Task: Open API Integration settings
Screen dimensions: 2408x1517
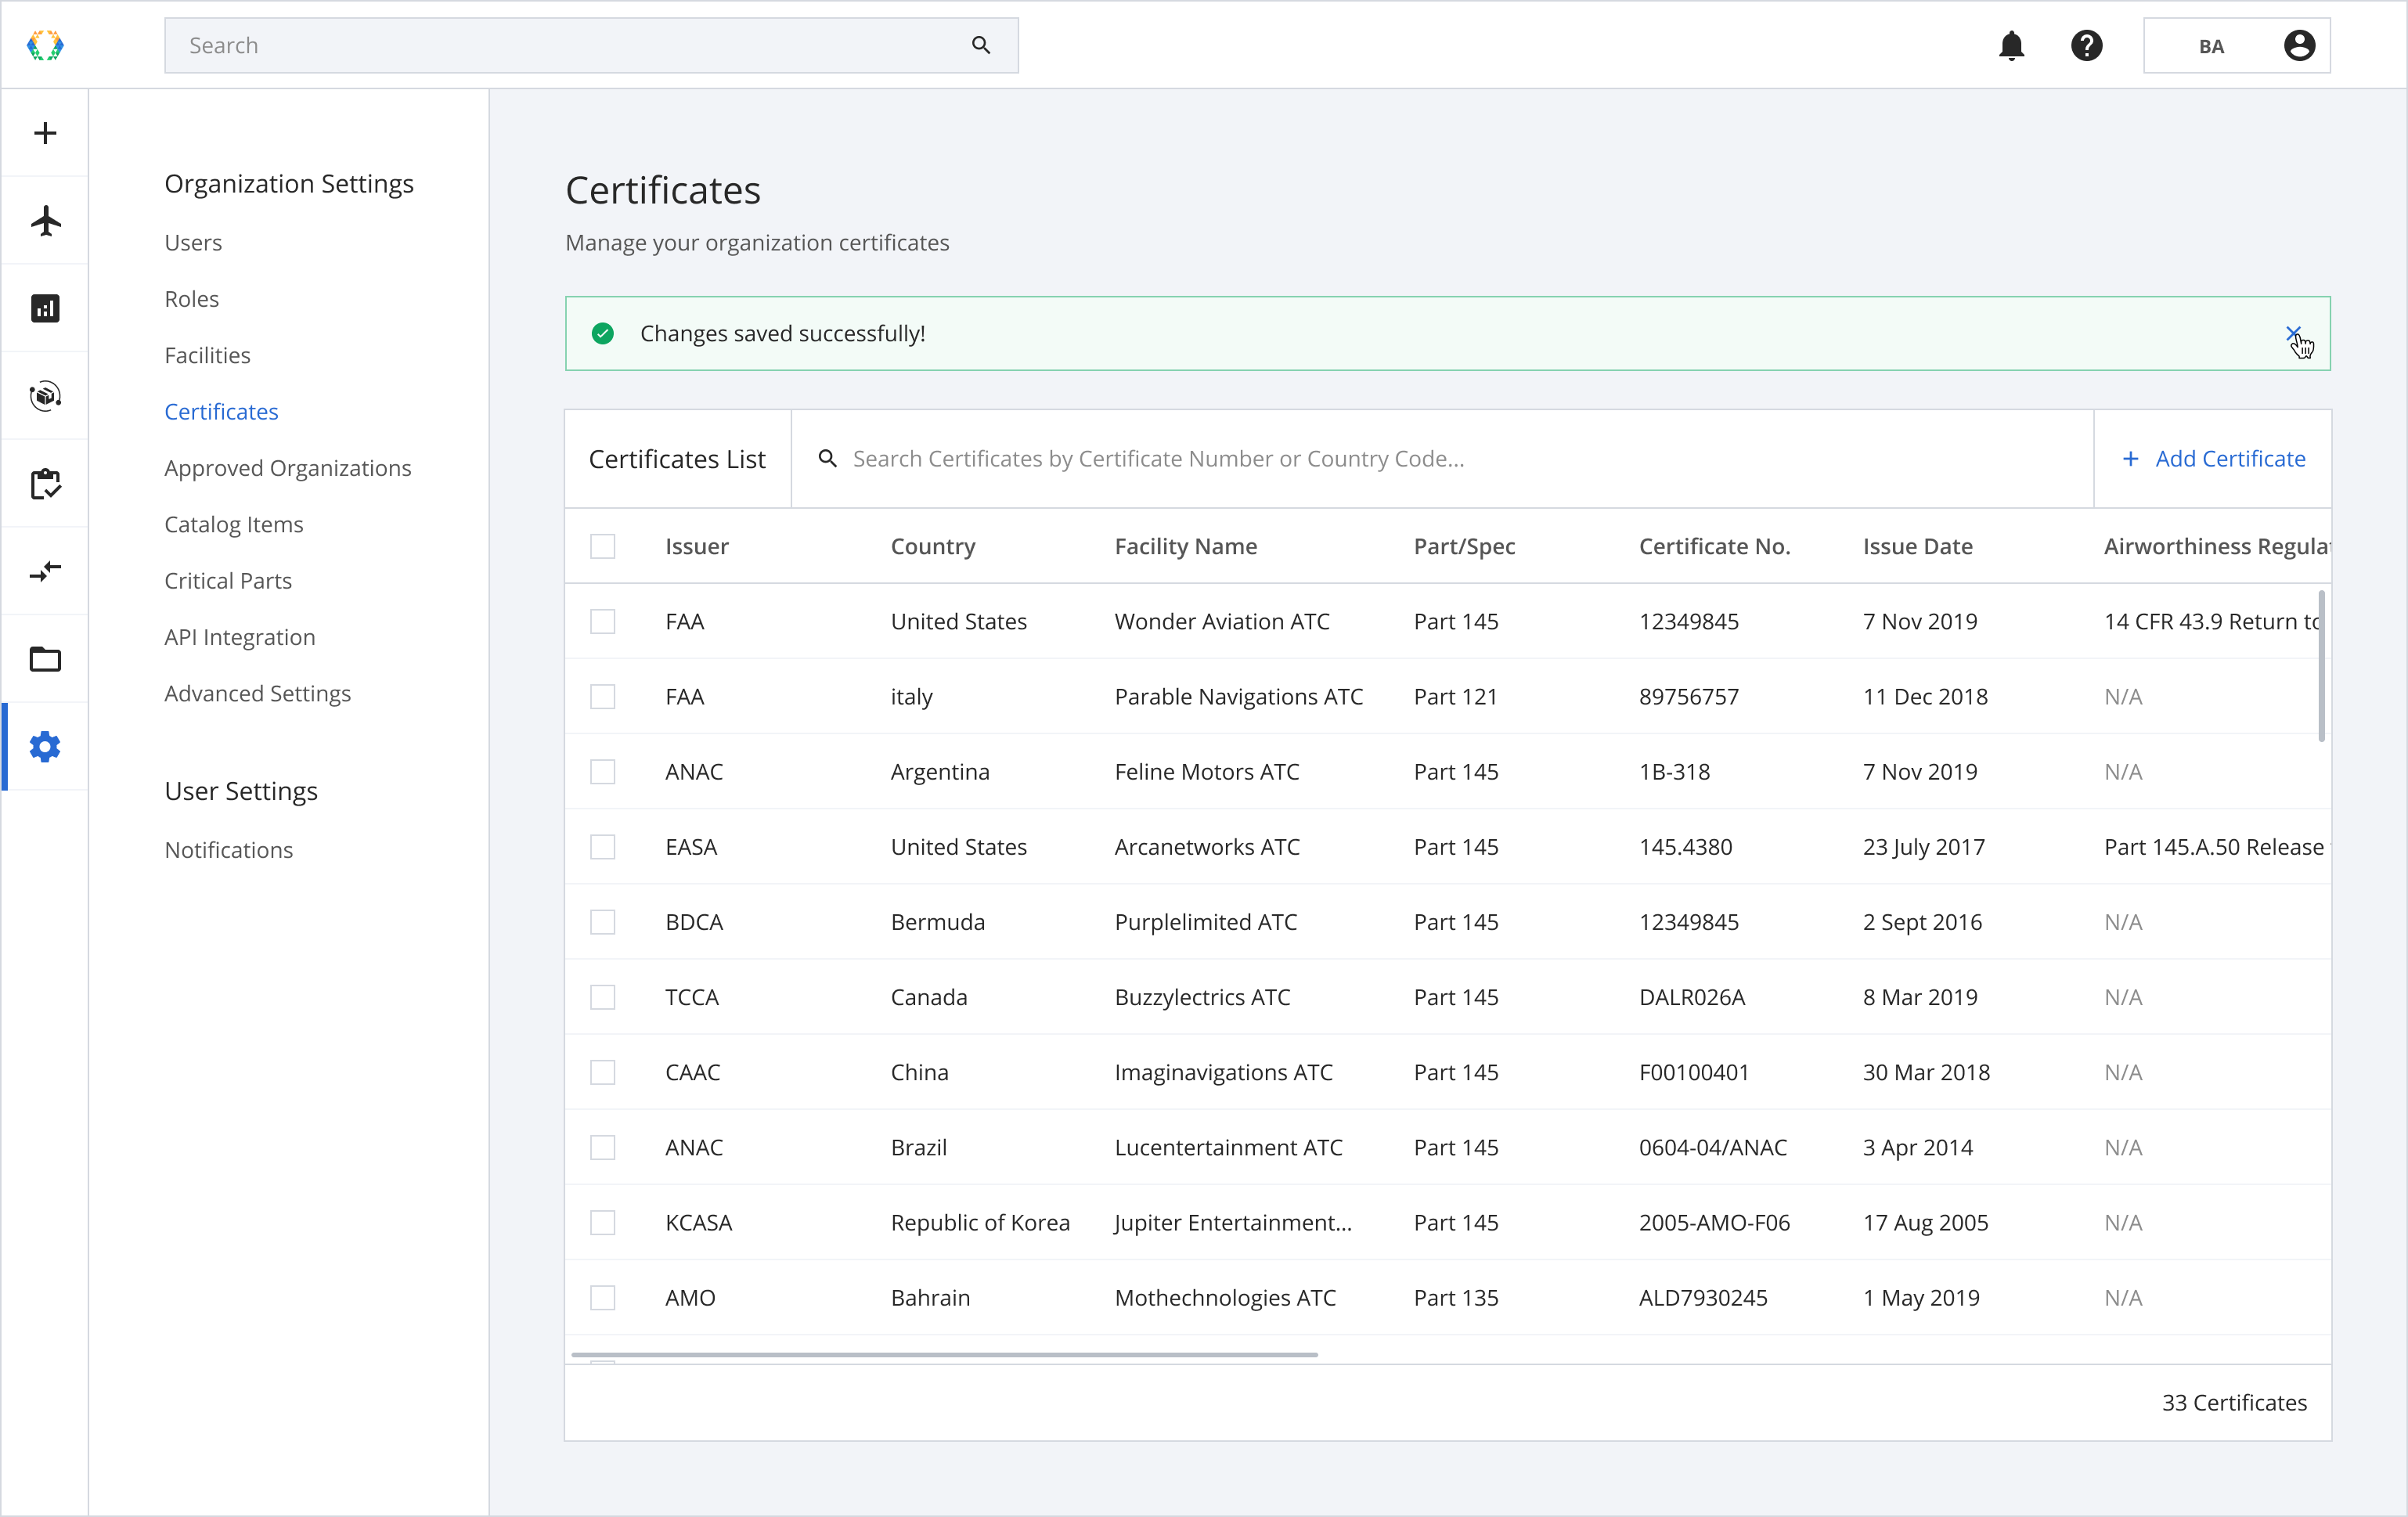Action: click(240, 637)
